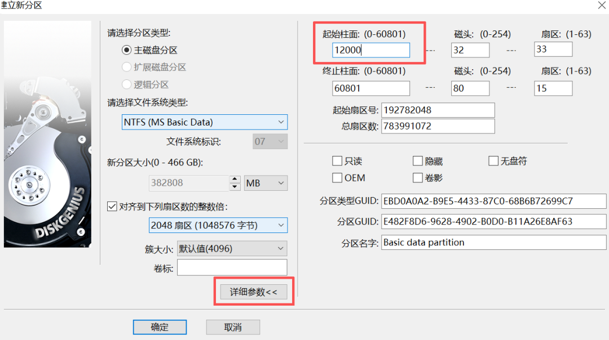
Task: Click the 取消 button
Action: pos(232,327)
